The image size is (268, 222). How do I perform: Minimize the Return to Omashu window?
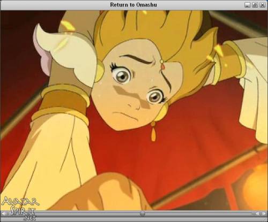247,5
